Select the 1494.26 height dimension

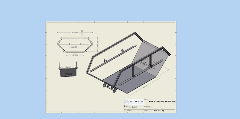(x=98, y=44)
